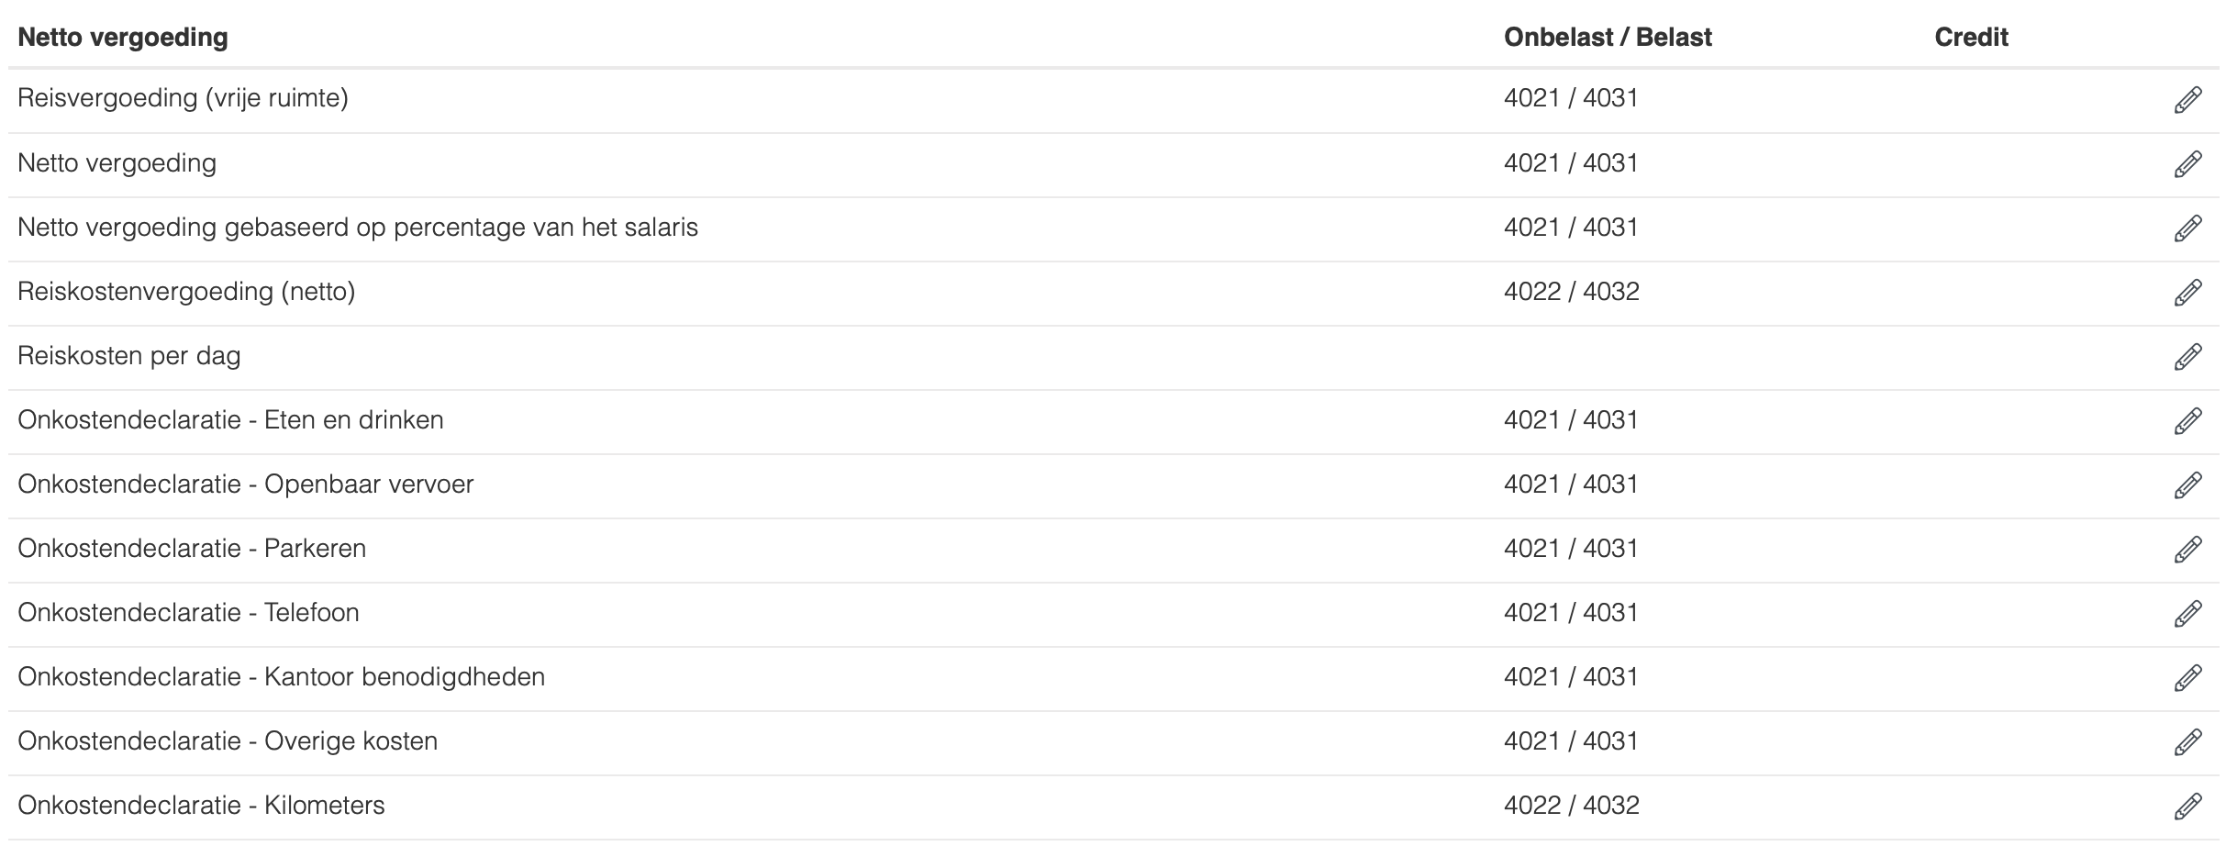This screenshot has height=857, width=2226.
Task: Select 4021 / 4031 value in Telefoon row
Action: tap(1571, 613)
